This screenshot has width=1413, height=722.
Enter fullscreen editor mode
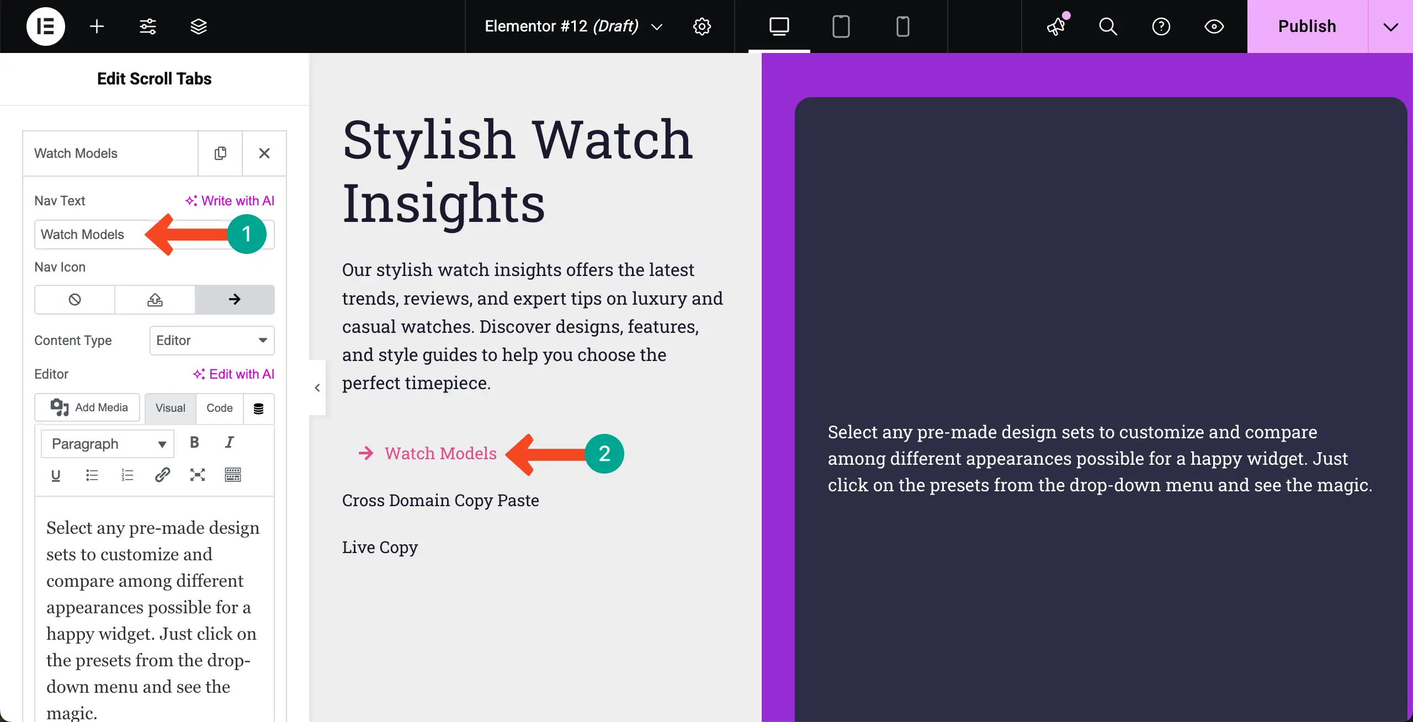tap(198, 475)
